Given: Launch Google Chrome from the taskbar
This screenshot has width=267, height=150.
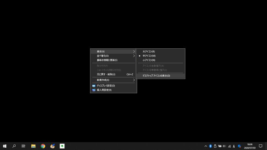Looking at the screenshot, I should tap(43, 146).
